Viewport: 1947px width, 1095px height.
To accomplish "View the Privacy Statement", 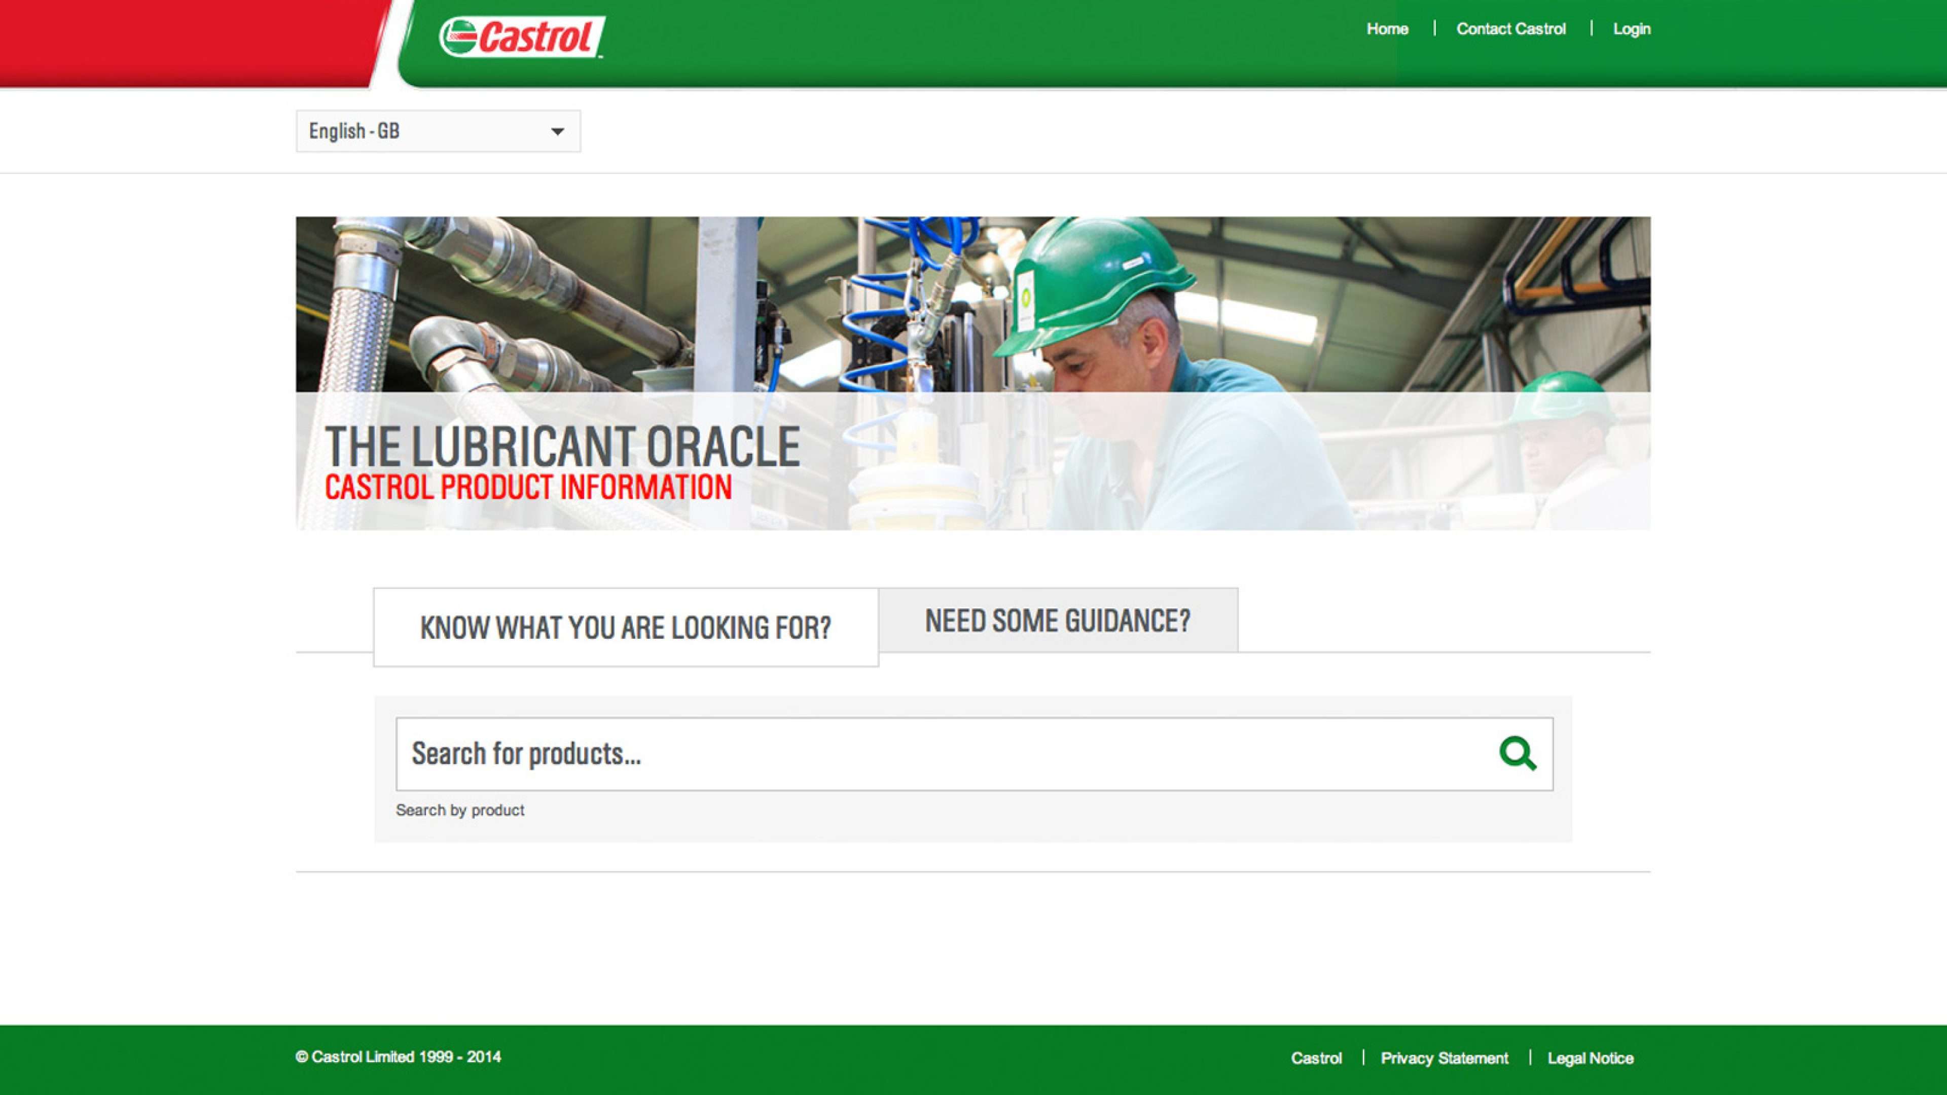I will (1444, 1058).
